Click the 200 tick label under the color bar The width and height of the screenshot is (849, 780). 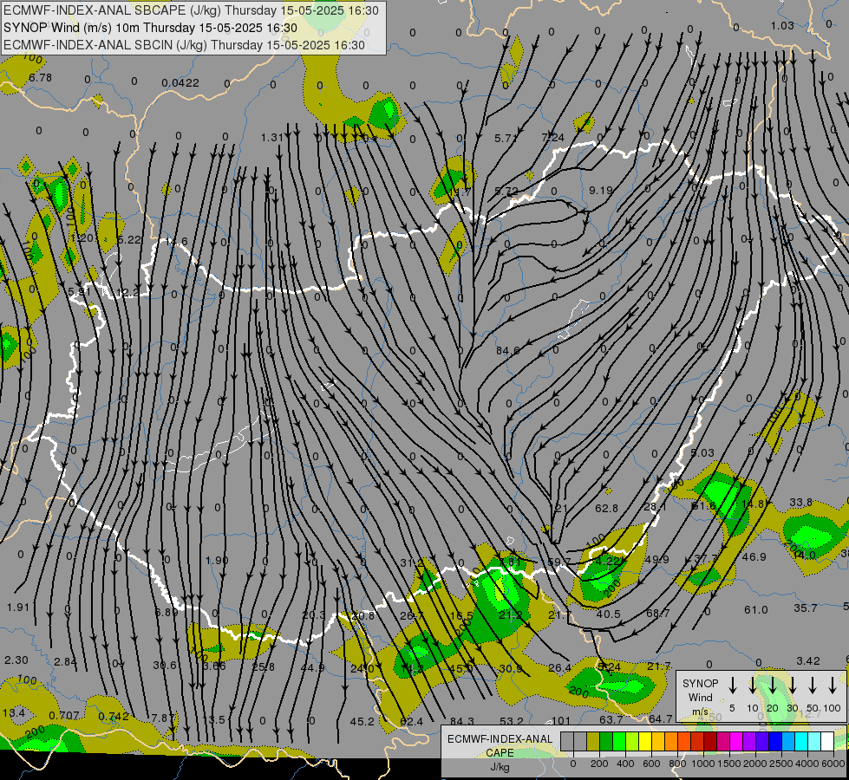pos(599,764)
